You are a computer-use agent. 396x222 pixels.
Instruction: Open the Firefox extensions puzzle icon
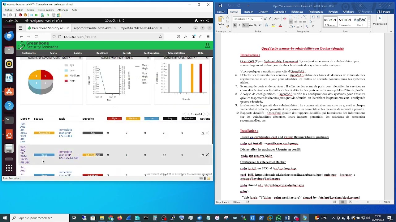201,36
